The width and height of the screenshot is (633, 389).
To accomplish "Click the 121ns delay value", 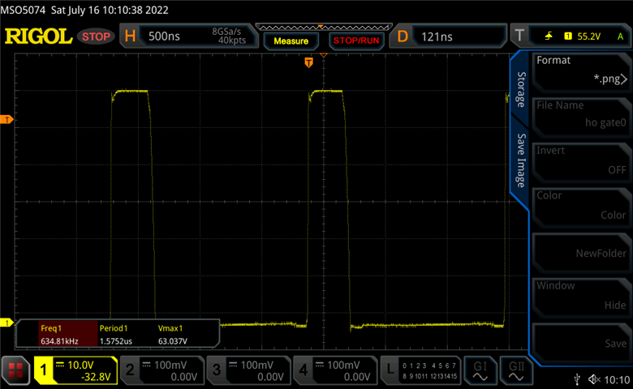I will point(437,37).
